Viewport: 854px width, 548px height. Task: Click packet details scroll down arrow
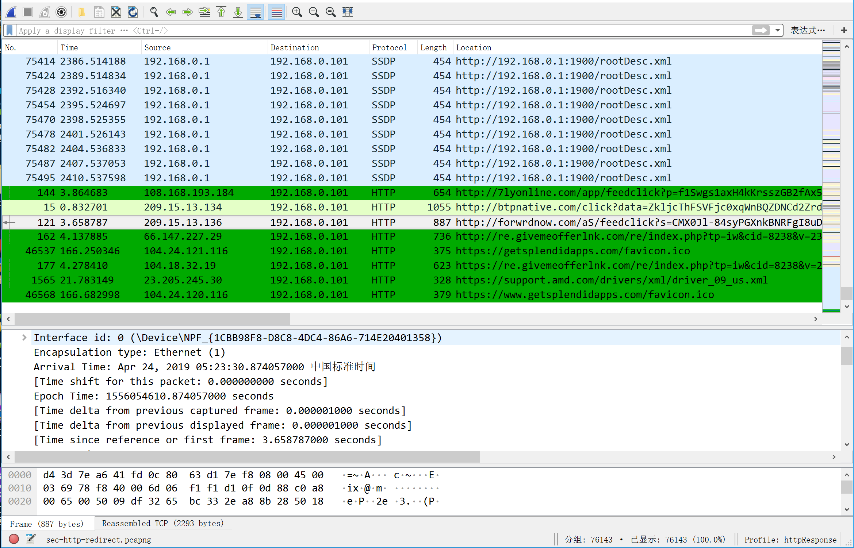pyautogui.click(x=847, y=444)
